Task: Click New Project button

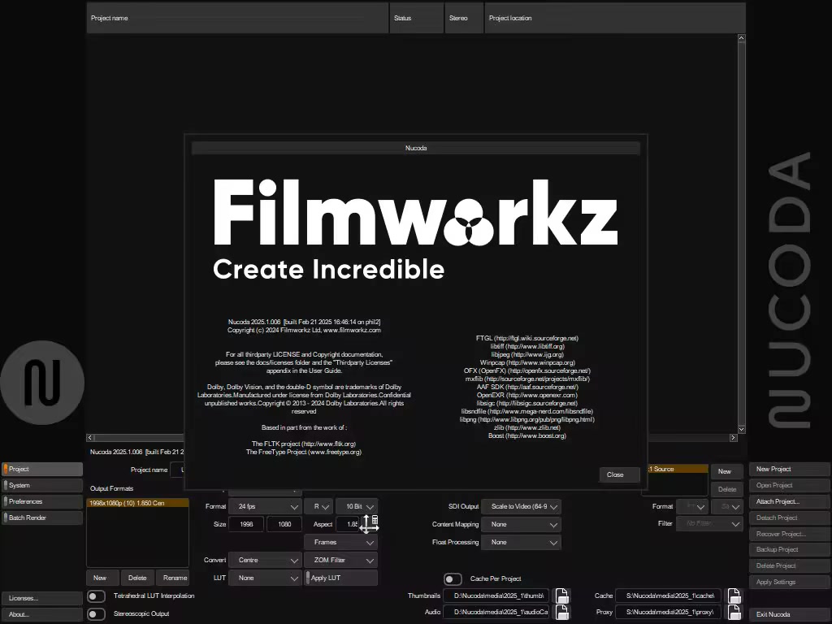Action: tap(790, 469)
